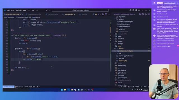Open the Windows Start button in taskbar
This screenshot has width=179, height=100.
(x=62, y=90)
